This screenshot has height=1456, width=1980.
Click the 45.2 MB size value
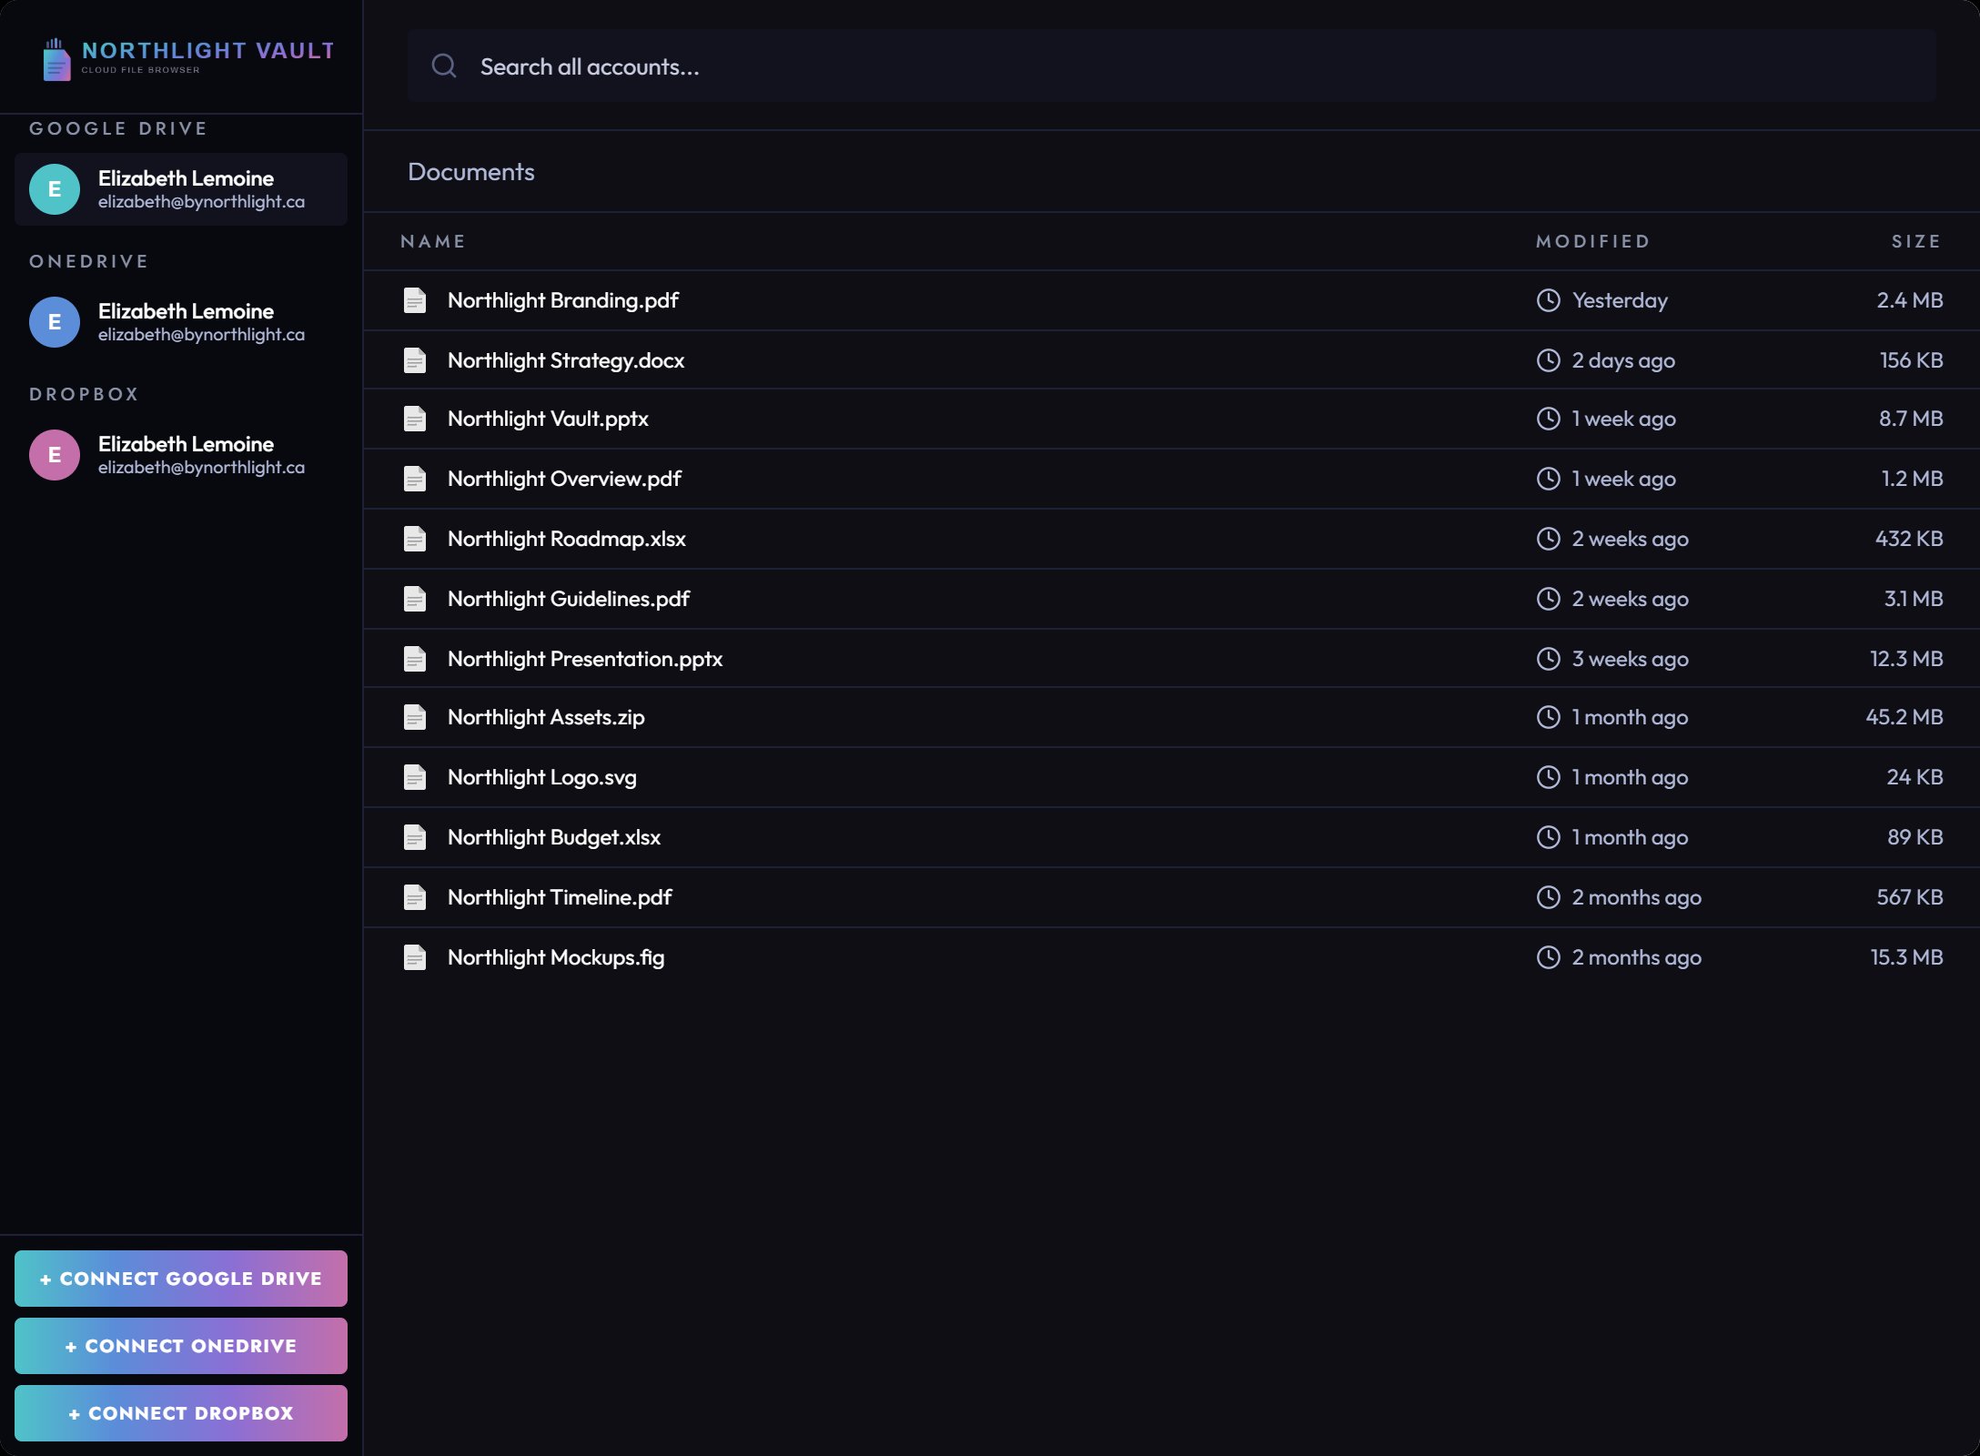click(1904, 717)
